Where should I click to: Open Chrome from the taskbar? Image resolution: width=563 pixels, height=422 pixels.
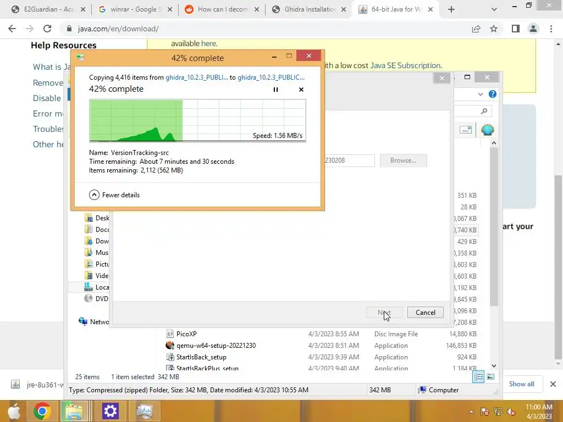point(42,411)
